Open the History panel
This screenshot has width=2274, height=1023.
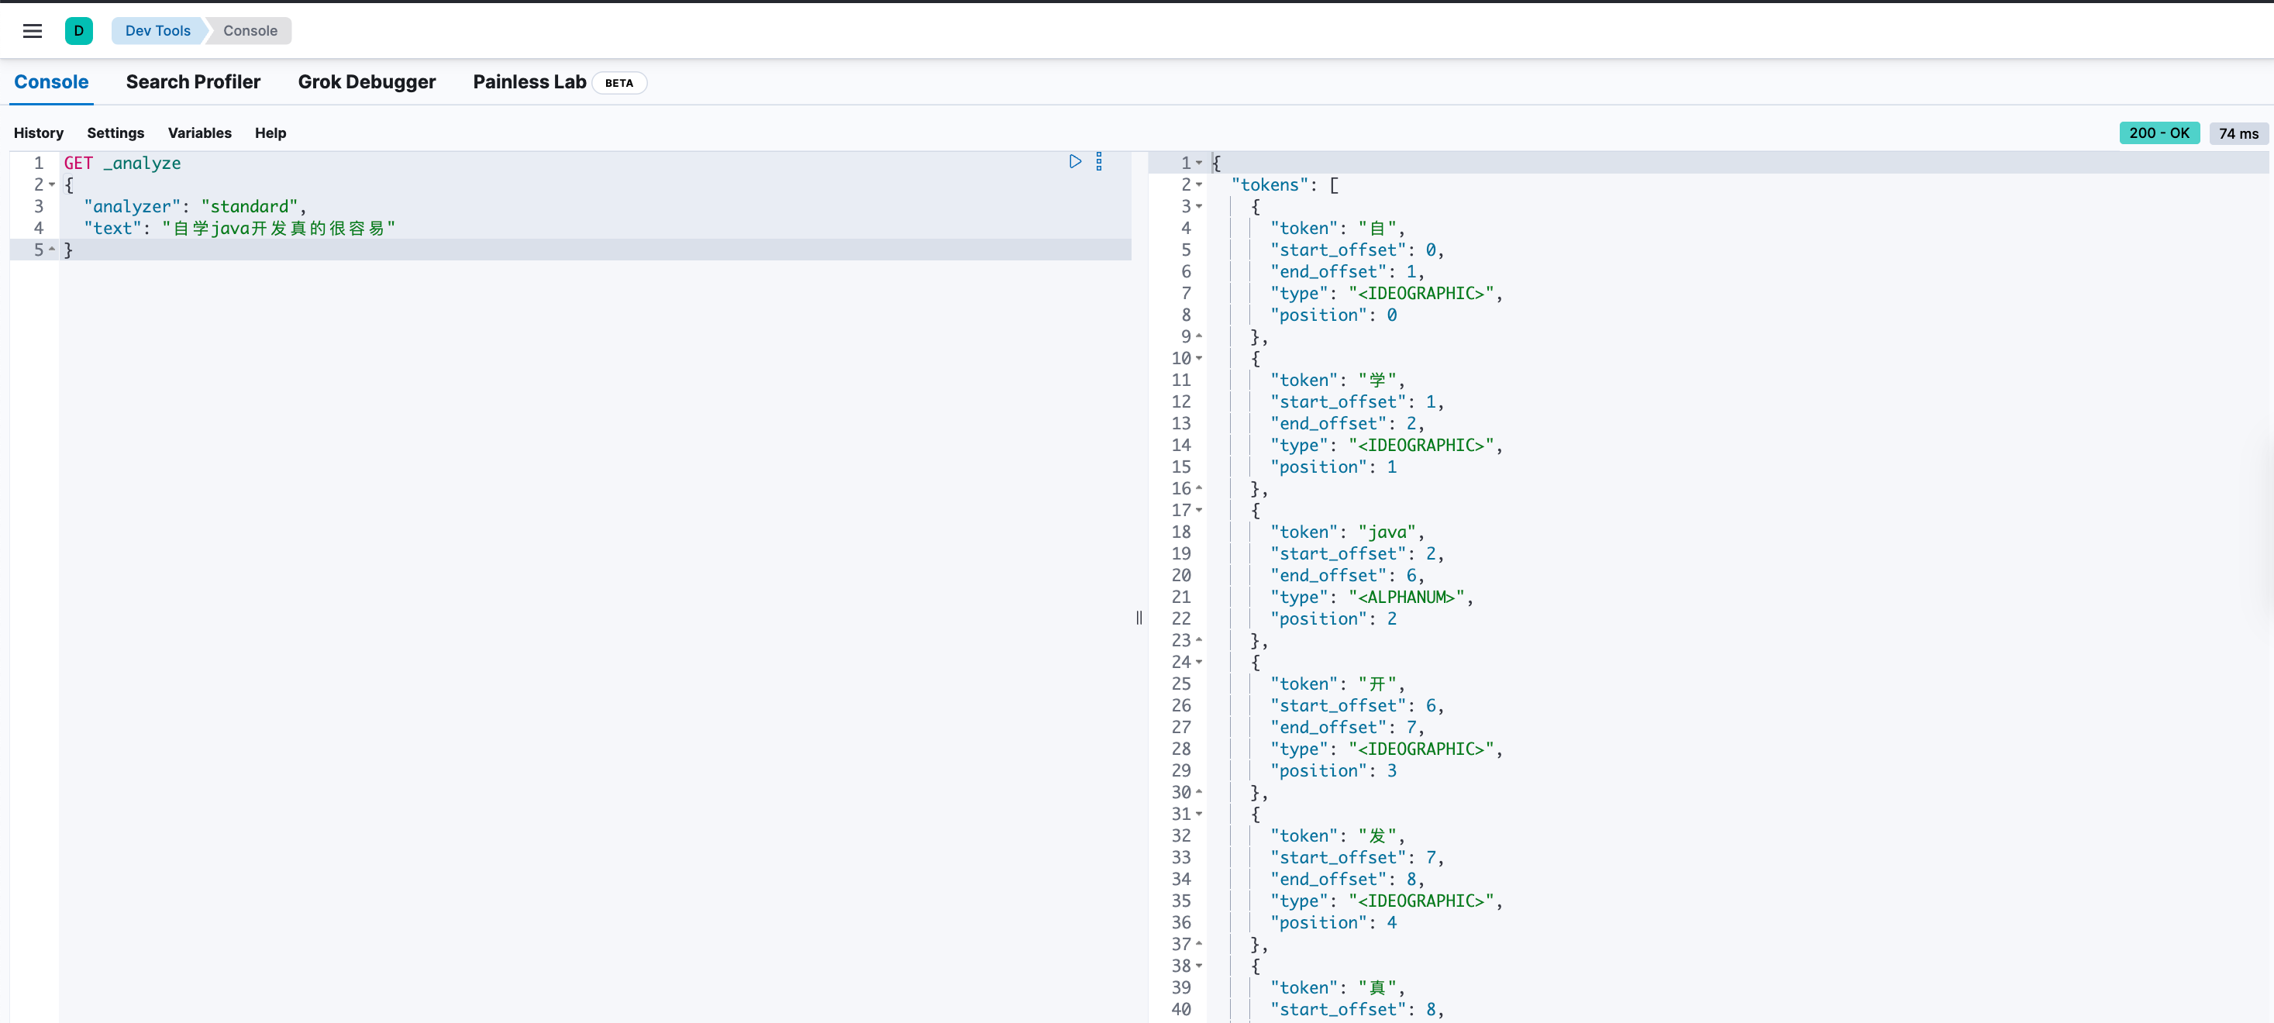point(39,133)
